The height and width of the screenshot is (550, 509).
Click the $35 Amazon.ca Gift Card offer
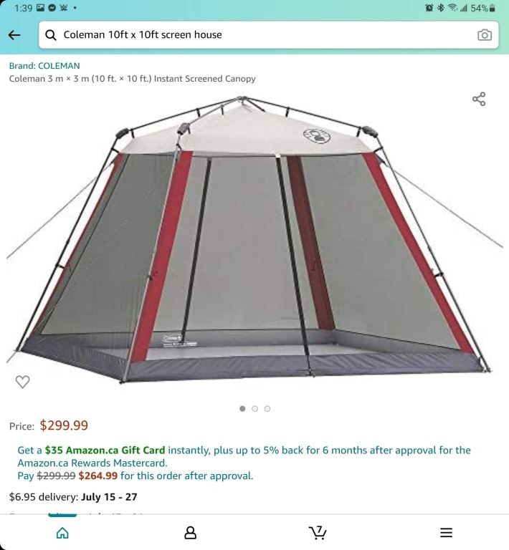(x=105, y=450)
